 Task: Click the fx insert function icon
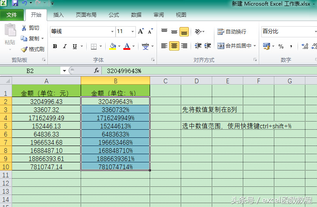tap(97, 71)
